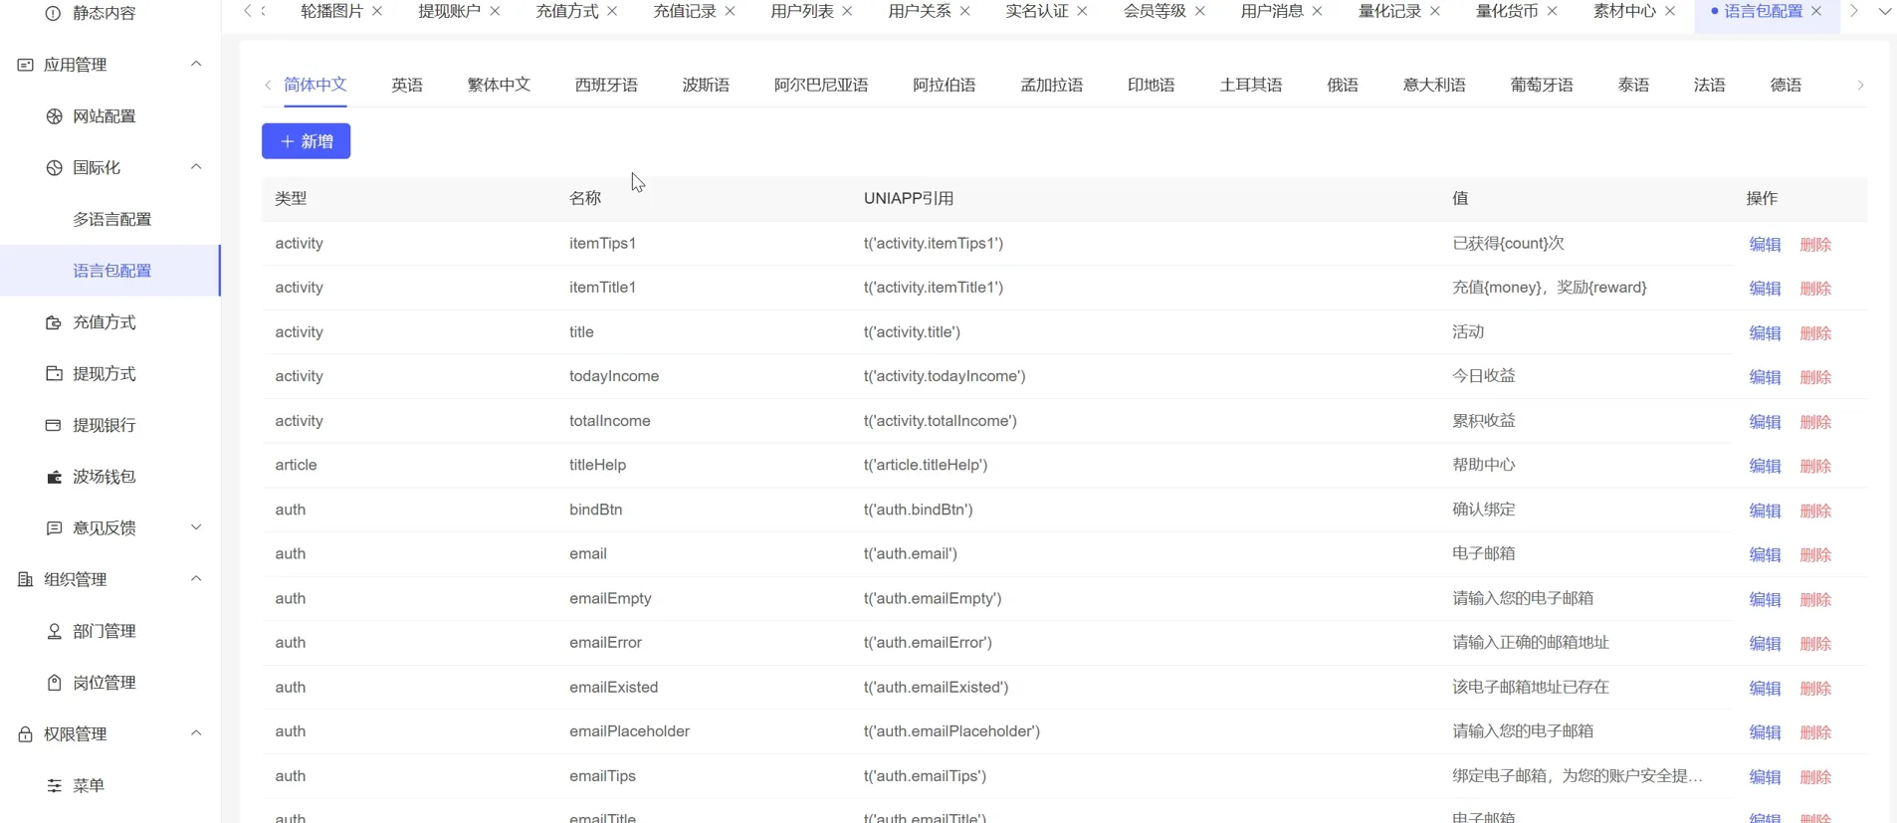Switch to the 英语 language tab
The image size is (1897, 823).
click(407, 86)
